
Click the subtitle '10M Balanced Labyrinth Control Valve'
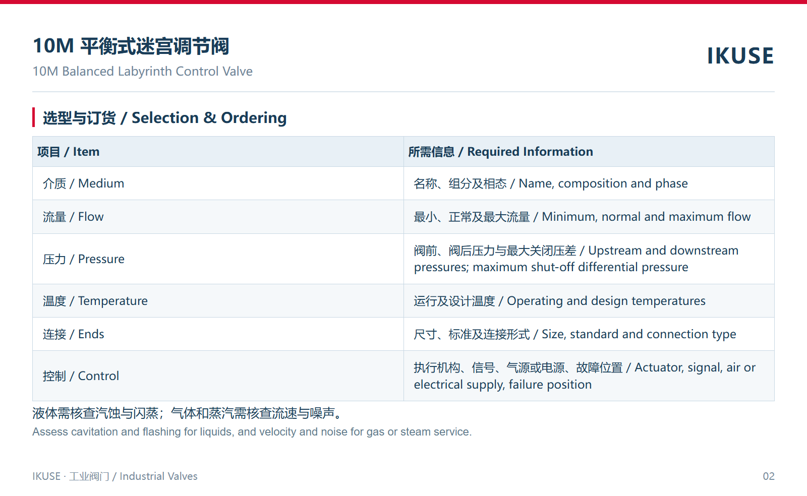(143, 72)
